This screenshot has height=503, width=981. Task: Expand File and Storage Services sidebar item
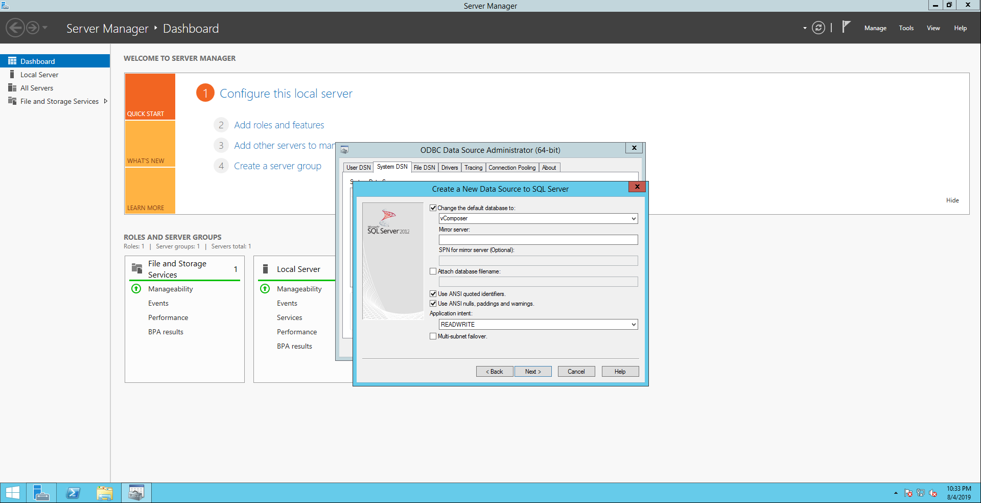tap(106, 101)
